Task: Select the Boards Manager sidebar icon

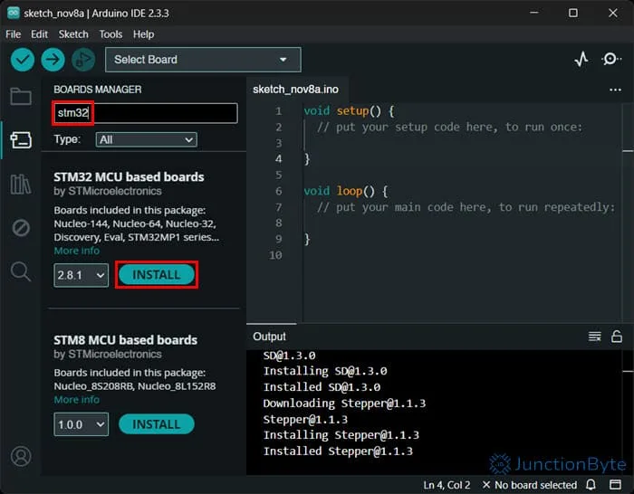Action: [21, 140]
